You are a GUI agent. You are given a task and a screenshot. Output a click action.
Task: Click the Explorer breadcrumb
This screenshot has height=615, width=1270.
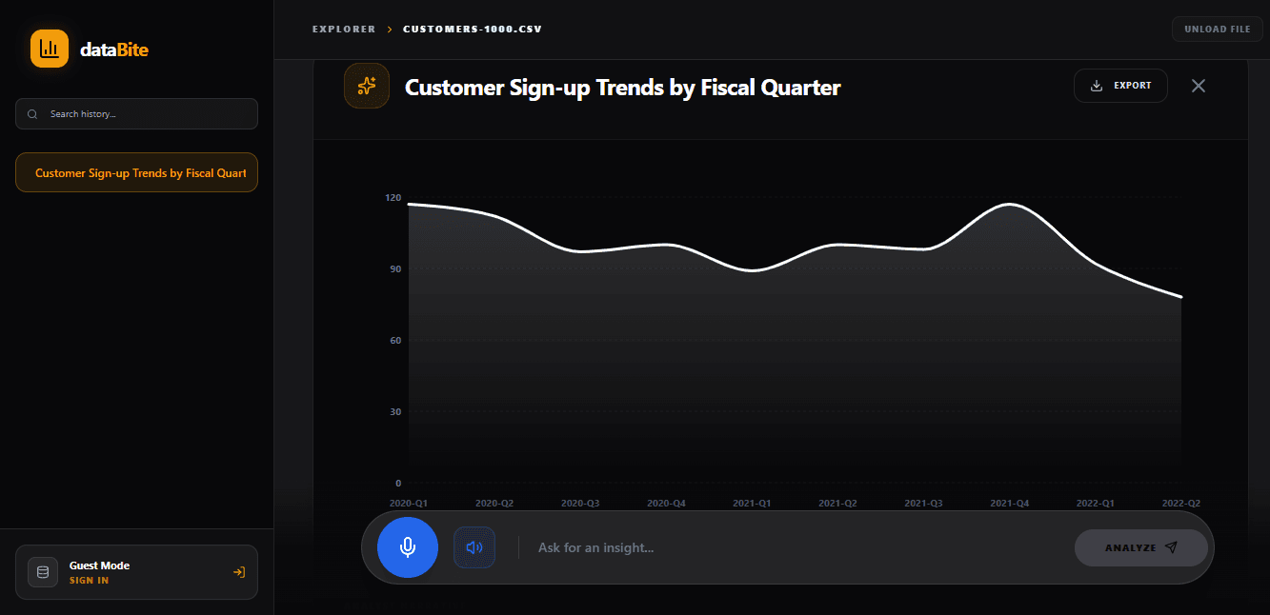click(x=344, y=30)
